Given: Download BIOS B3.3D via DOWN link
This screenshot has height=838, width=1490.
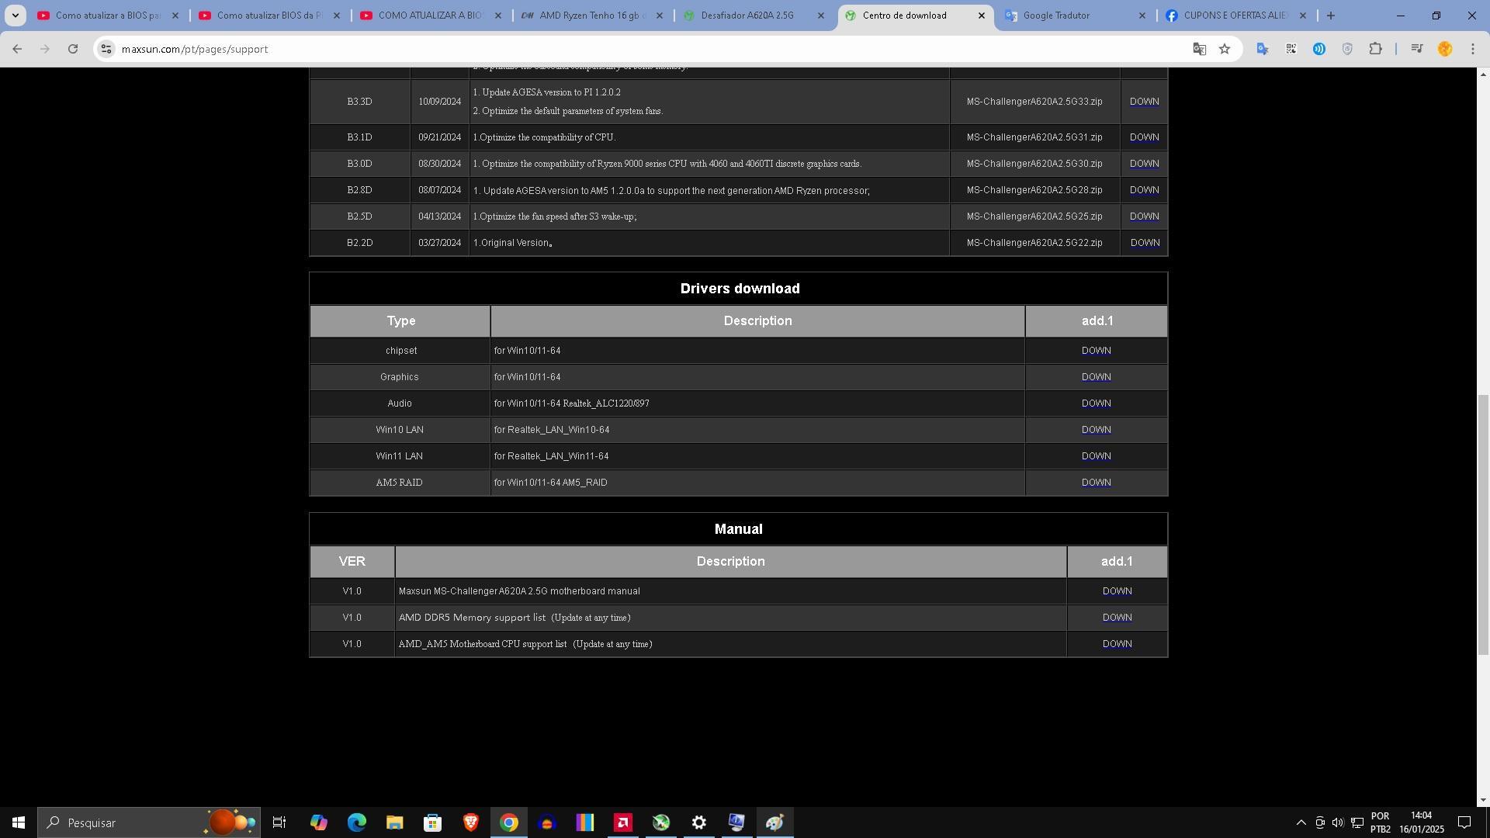Looking at the screenshot, I should tap(1144, 102).
